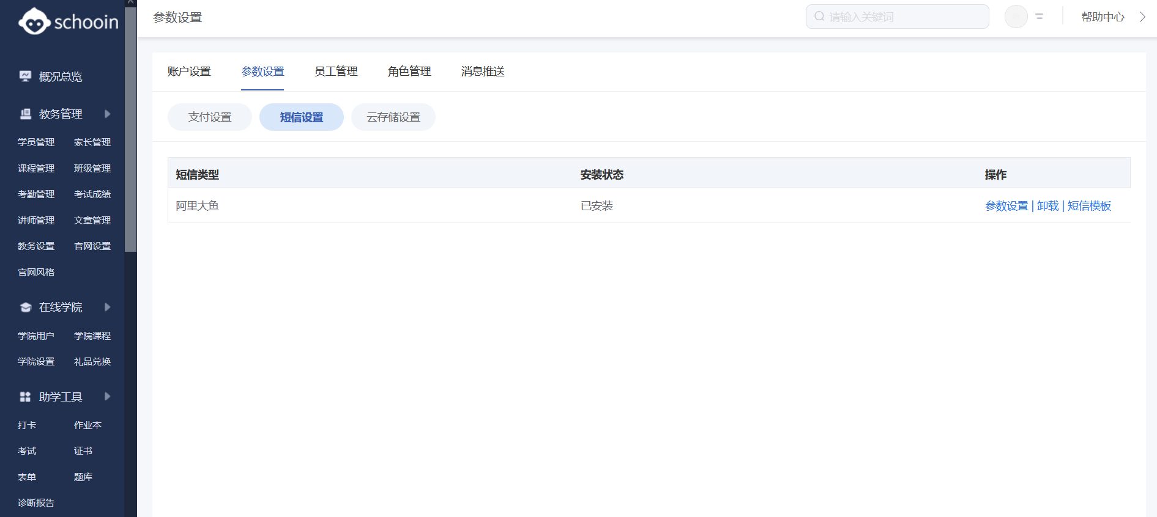
Task: Open 学员管理 in the sidebar
Action: pos(36,142)
